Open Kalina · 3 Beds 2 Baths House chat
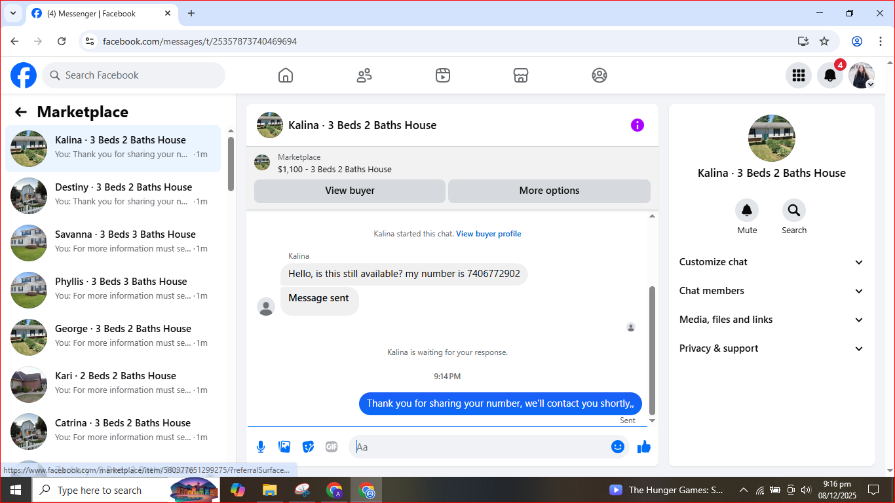 (x=113, y=149)
